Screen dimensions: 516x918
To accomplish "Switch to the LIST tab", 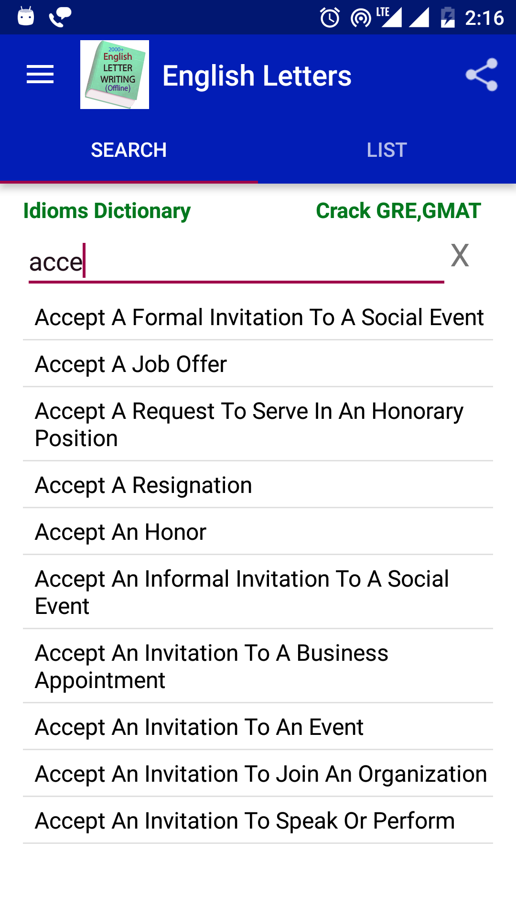I will click(x=387, y=150).
